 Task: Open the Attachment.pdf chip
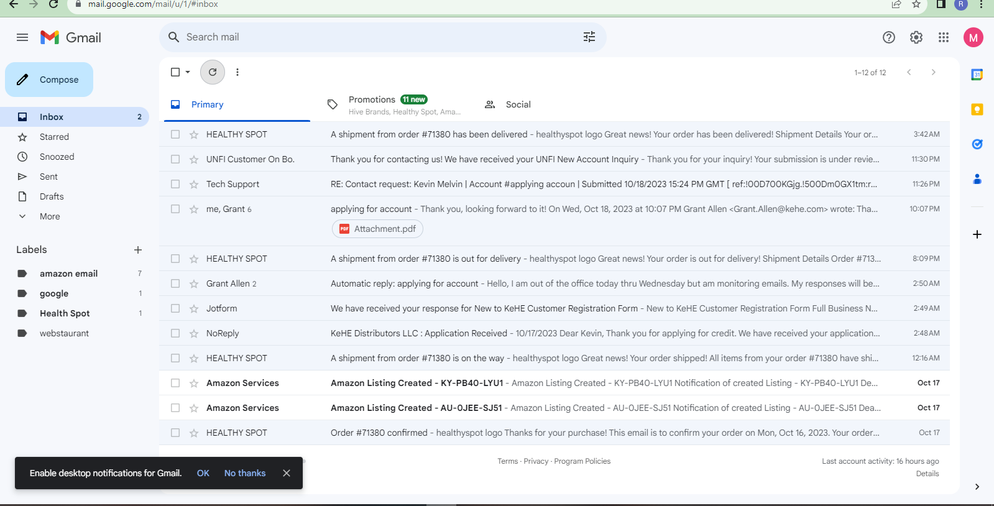[x=378, y=229]
